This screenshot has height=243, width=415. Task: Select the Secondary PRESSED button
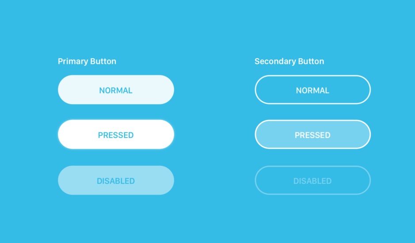click(312, 135)
